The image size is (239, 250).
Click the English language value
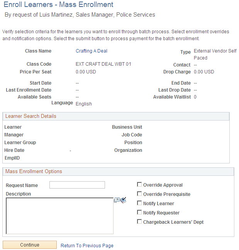tap(84, 104)
